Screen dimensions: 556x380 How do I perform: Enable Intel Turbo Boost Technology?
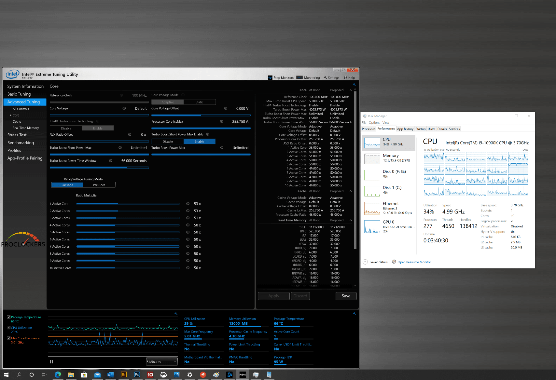[98, 128]
